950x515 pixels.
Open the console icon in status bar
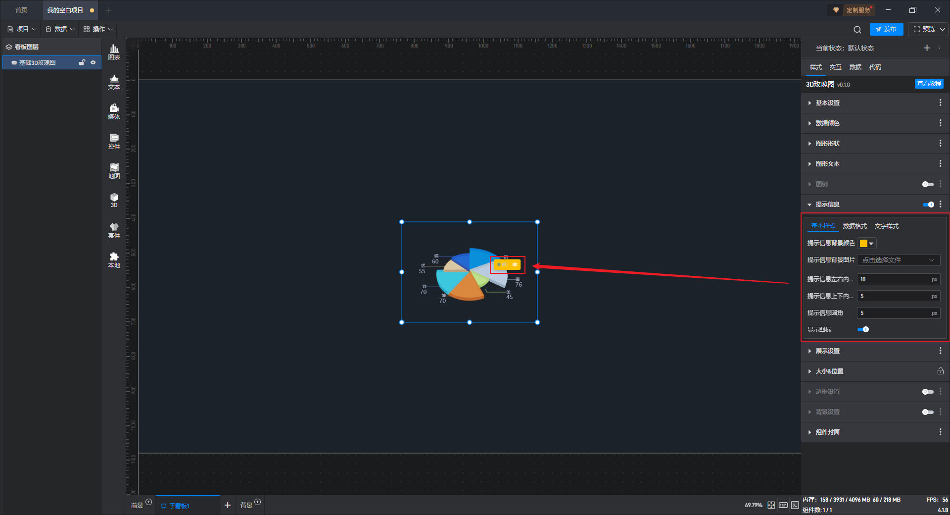click(795, 505)
